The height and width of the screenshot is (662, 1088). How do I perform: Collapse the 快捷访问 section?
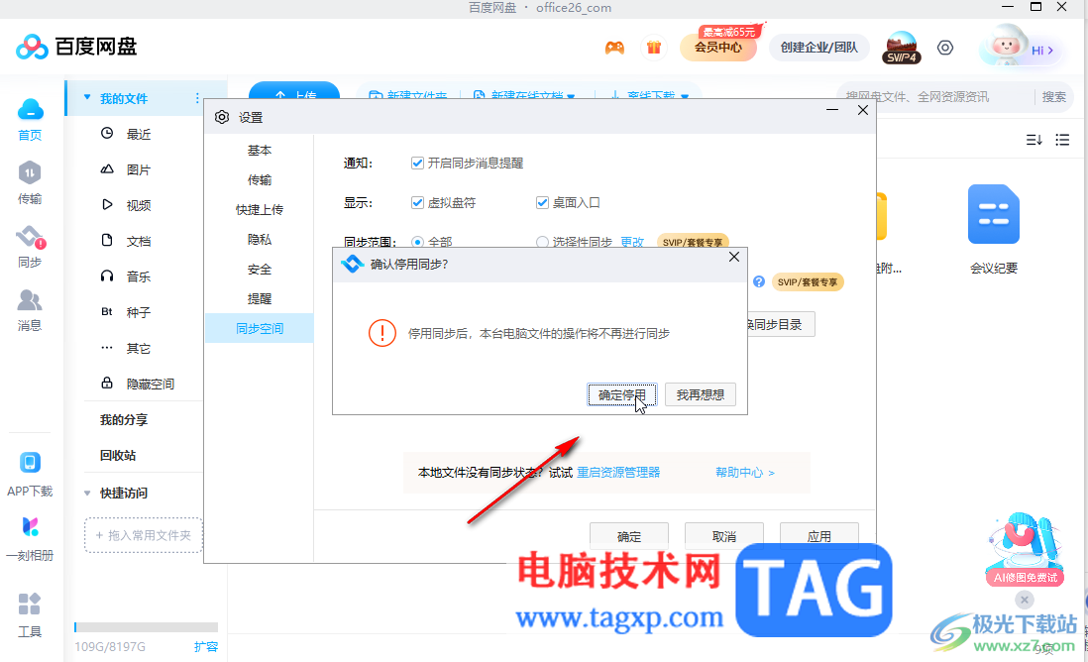pos(87,494)
